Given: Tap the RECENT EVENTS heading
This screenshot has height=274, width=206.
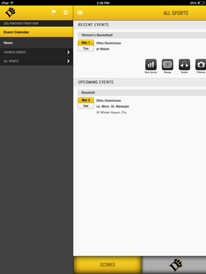Looking at the screenshot, I should (x=93, y=25).
